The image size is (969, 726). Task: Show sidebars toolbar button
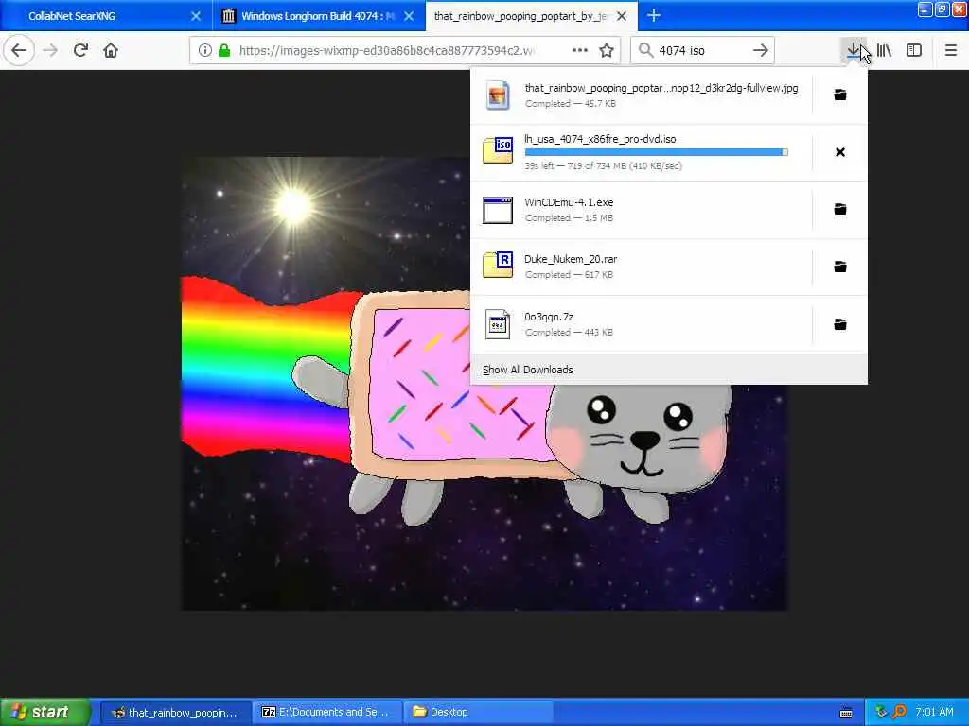(914, 50)
